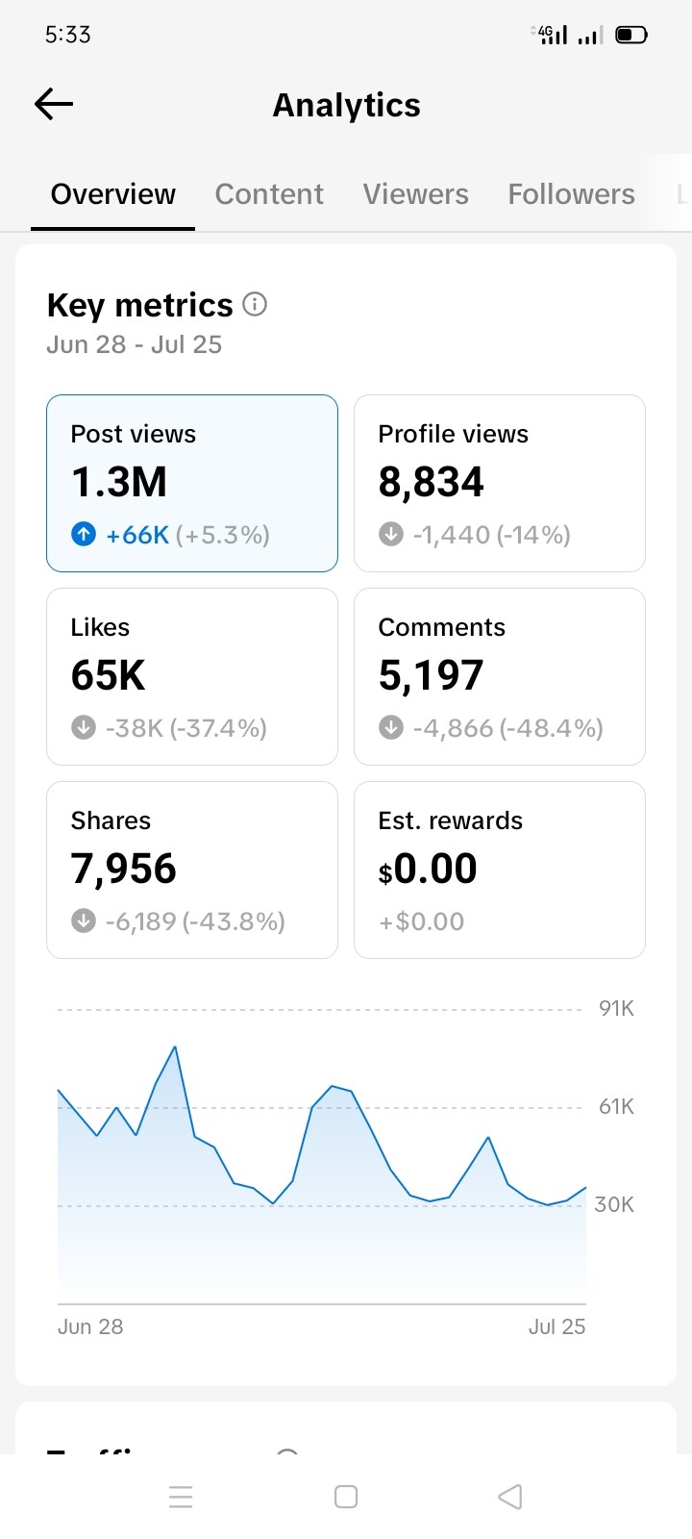Tap the down-arrow icon on Profile views
The image size is (692, 1539).
point(391,534)
